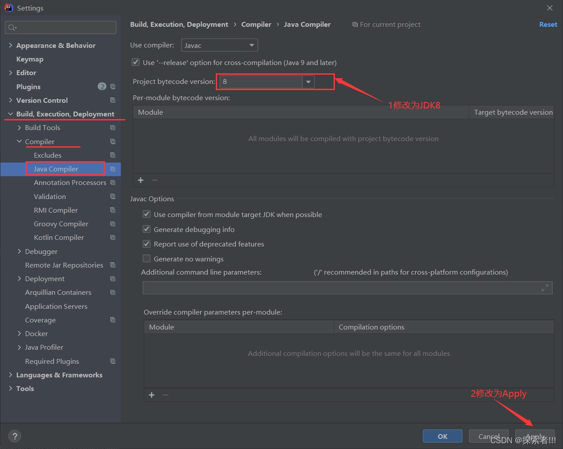Click the project-level icon beside Deployment
Screen dimensions: 563x449
pyautogui.click(x=113, y=279)
